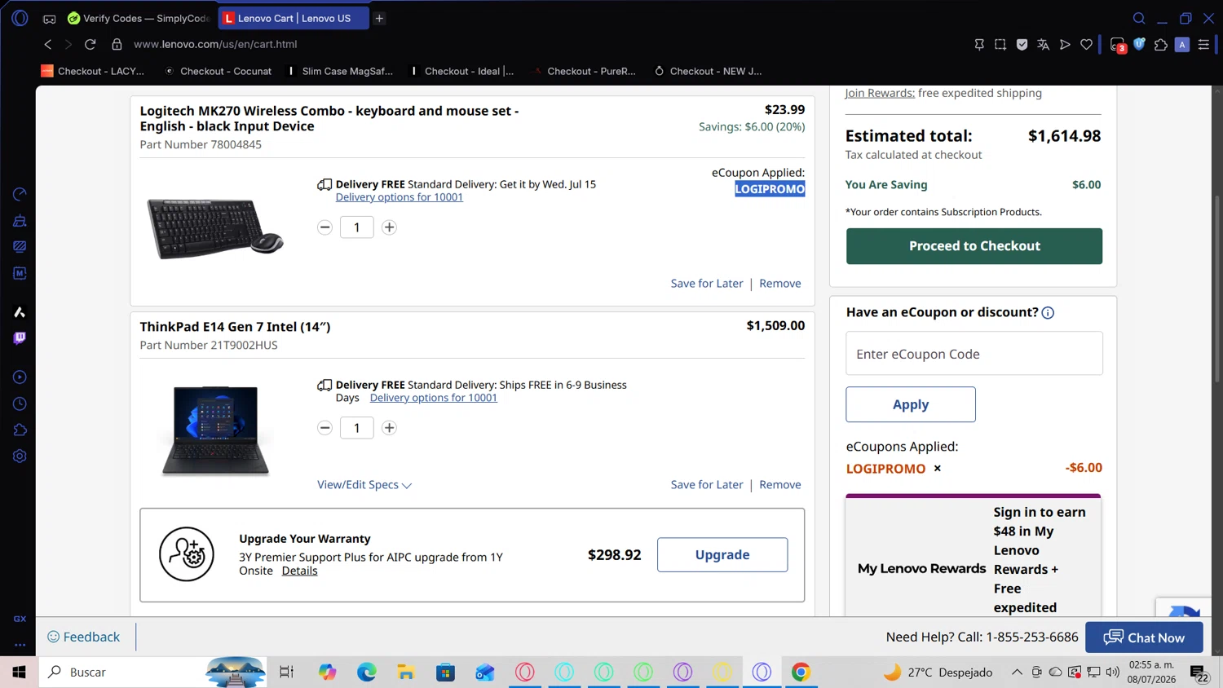
Task: Open Checkout - Cocunat bookmark
Action: [218, 71]
